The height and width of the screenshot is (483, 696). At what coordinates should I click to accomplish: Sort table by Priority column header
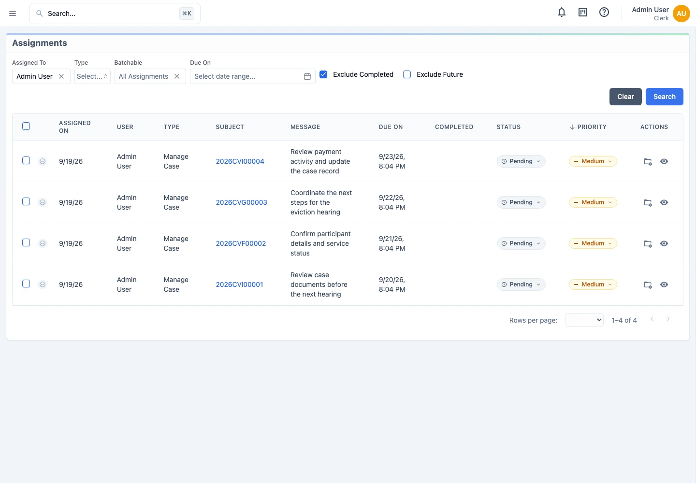pyautogui.click(x=588, y=127)
